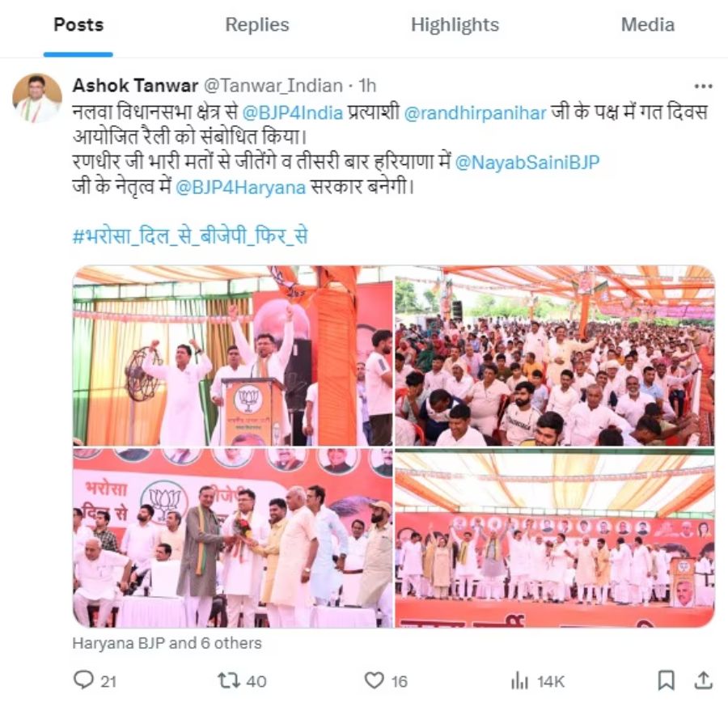Open the three-dot more options menu
The height and width of the screenshot is (707, 728).
(x=704, y=86)
